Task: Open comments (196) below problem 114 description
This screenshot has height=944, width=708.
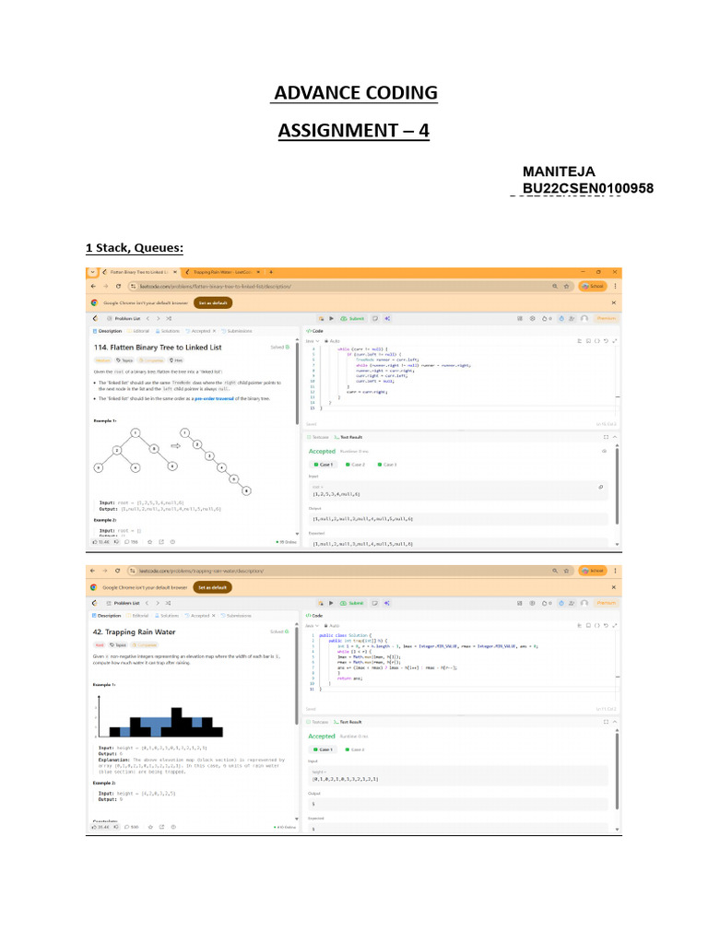Action: 131,542
